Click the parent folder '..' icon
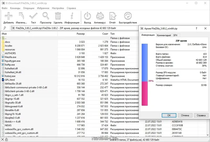The image size is (210, 142). click(x=3, y=38)
